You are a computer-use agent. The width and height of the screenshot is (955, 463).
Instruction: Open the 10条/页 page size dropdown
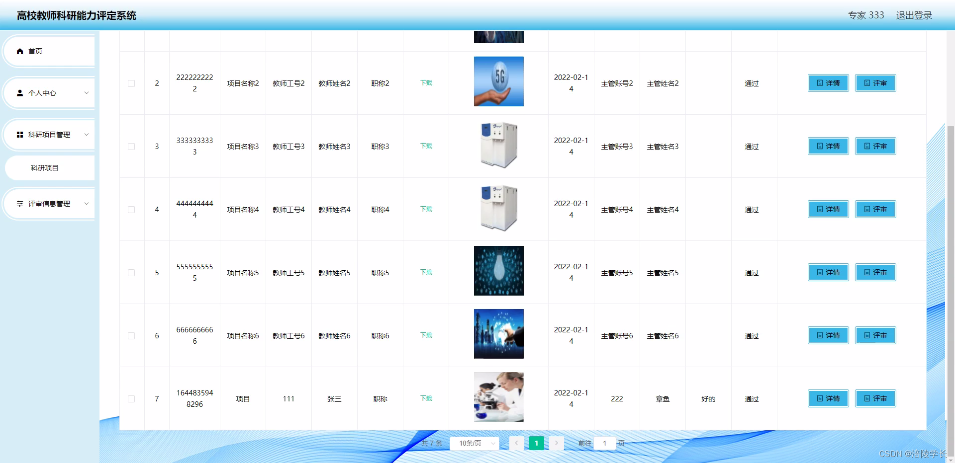pyautogui.click(x=474, y=443)
